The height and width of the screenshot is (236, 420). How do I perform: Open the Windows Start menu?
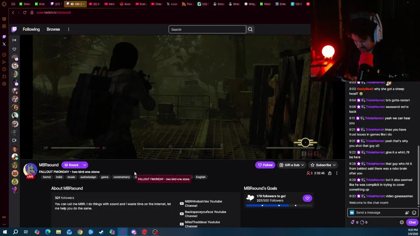pos(5,232)
